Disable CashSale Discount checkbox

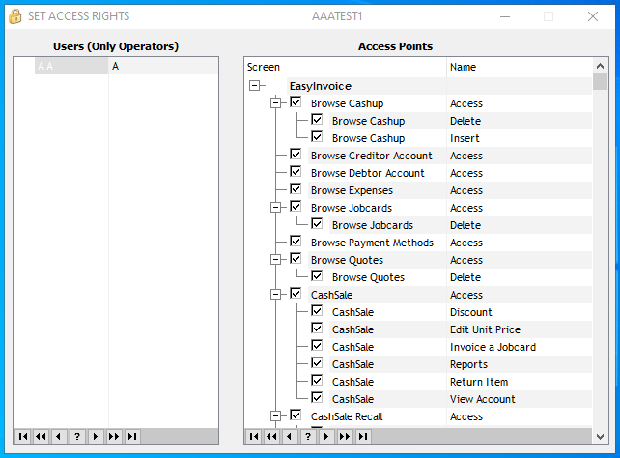[317, 311]
